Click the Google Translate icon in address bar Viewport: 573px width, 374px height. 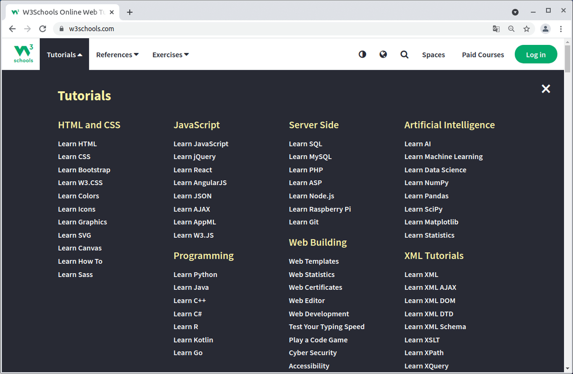coord(496,29)
